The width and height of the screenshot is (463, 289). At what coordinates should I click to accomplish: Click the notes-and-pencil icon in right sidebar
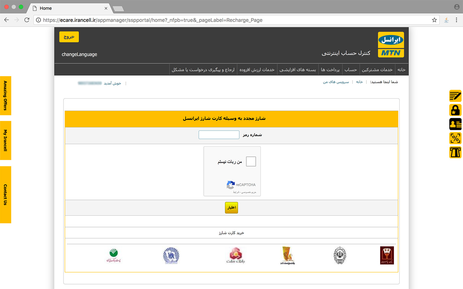click(455, 96)
